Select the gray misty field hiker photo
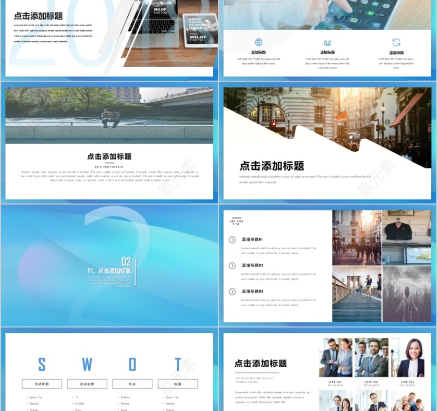The image size is (438, 411). (x=407, y=294)
